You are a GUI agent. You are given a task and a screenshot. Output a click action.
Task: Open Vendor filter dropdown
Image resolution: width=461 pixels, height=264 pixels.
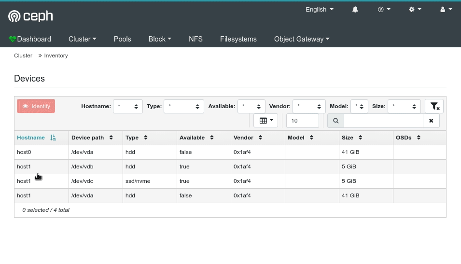point(309,106)
